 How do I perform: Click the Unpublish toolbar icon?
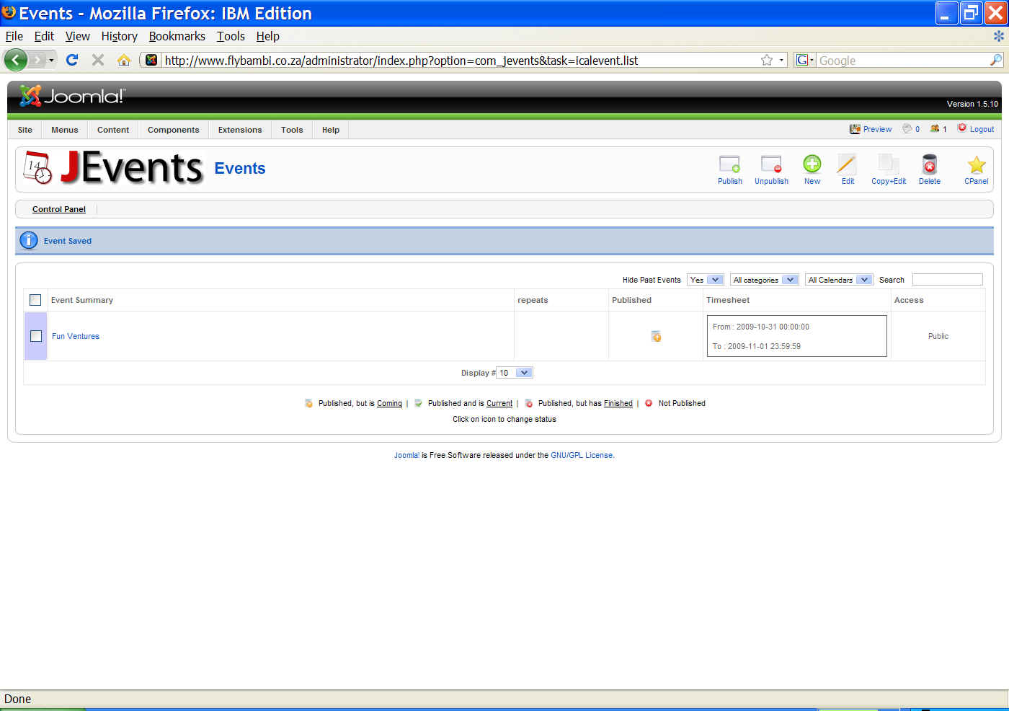[x=770, y=165]
